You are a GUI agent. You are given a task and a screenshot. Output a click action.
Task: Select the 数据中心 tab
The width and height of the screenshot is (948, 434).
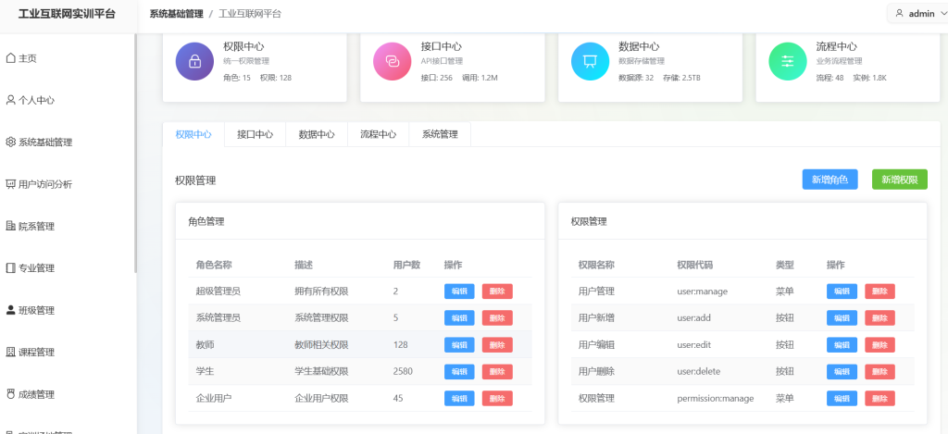pos(317,134)
